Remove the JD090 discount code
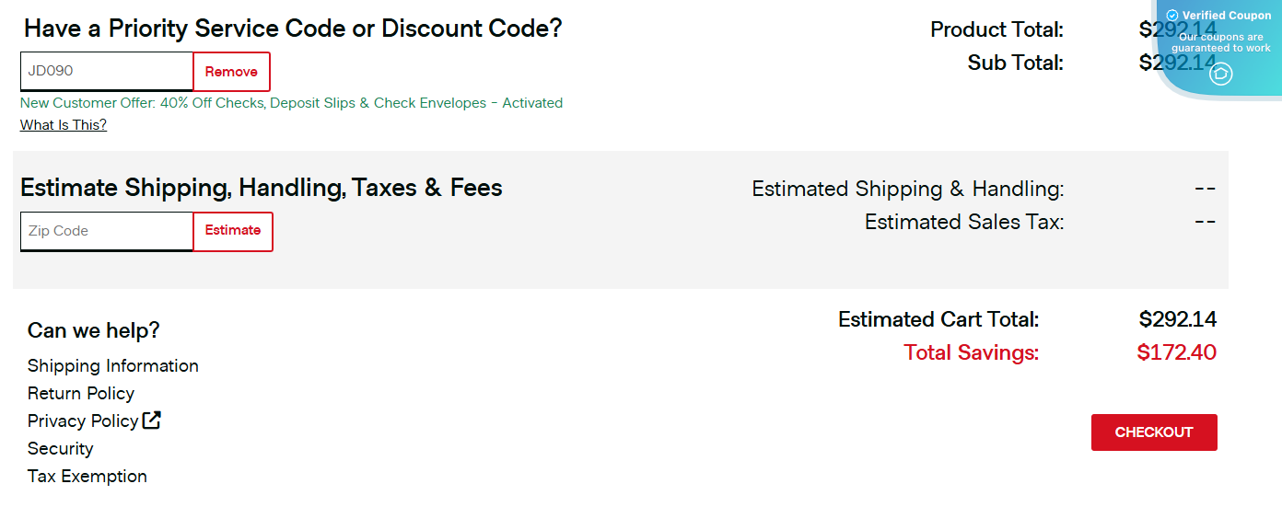The image size is (1282, 530). click(231, 71)
